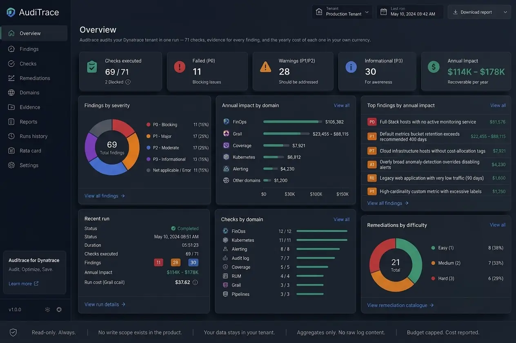Open Cloud infrastructure hosts without cost-allocation tags
This screenshot has width=516, height=343.
click(x=436, y=151)
